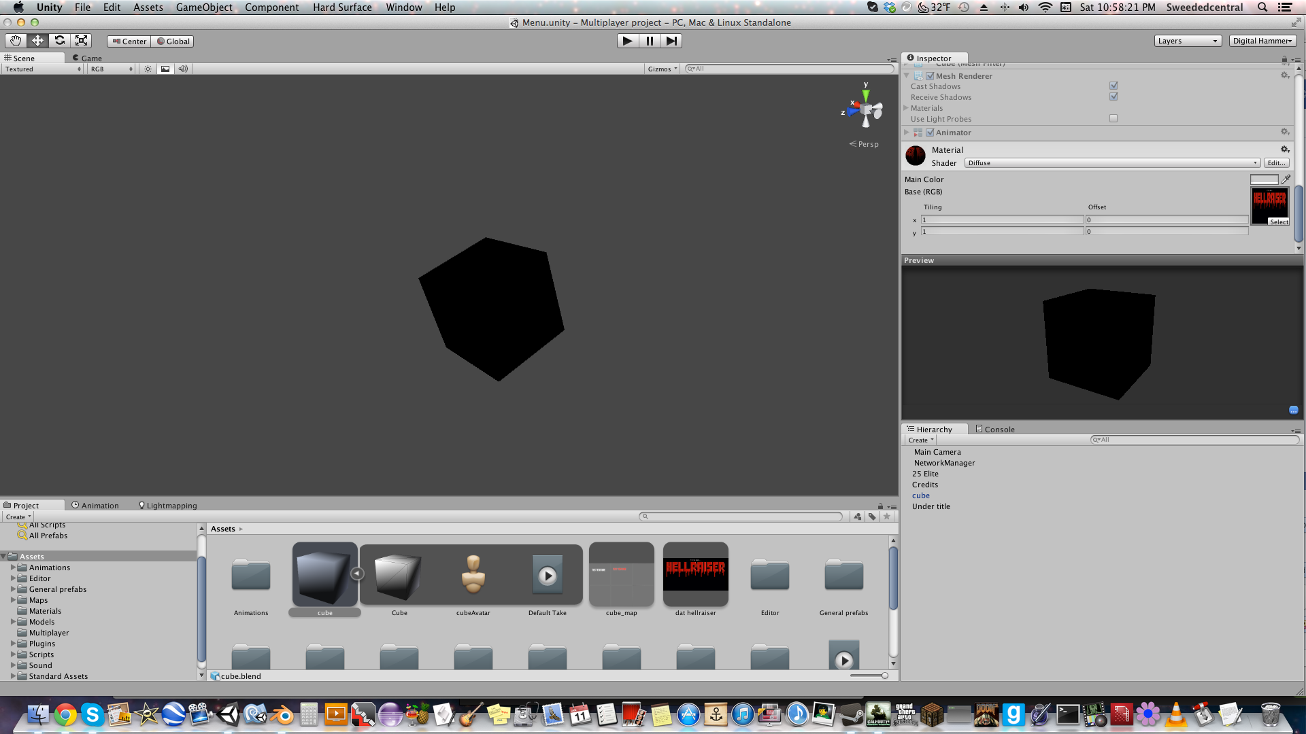Click the scene orientation gizmo
The height and width of the screenshot is (734, 1306).
coord(865,109)
